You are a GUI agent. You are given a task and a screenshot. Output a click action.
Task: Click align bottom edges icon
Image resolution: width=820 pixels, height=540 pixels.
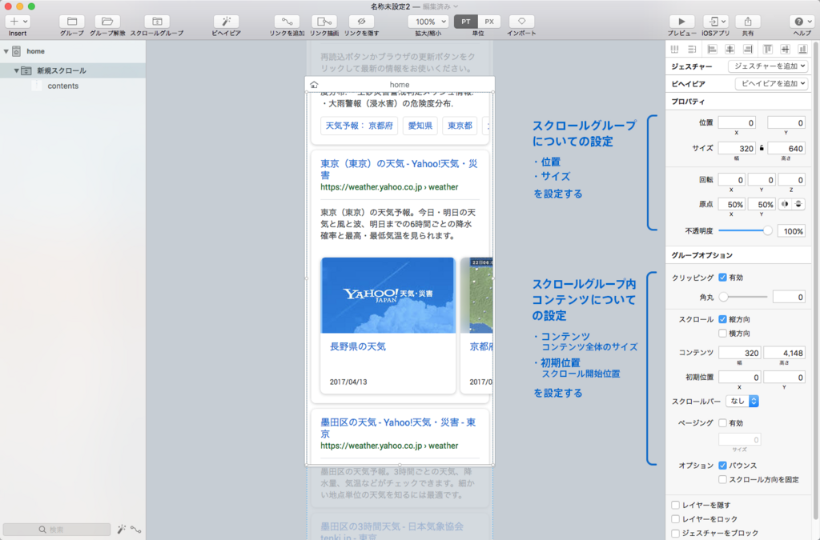tap(802, 49)
